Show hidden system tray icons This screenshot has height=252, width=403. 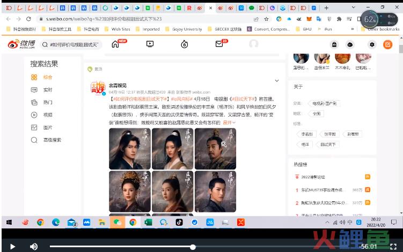[327, 222]
